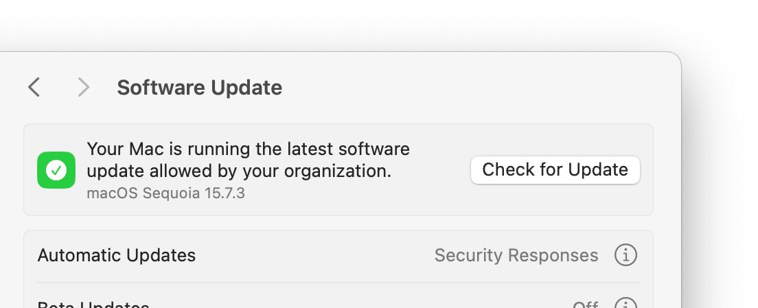Click empty middle of Automatic Updates row
Viewport: 758px width, 308px height.
[x=316, y=255]
